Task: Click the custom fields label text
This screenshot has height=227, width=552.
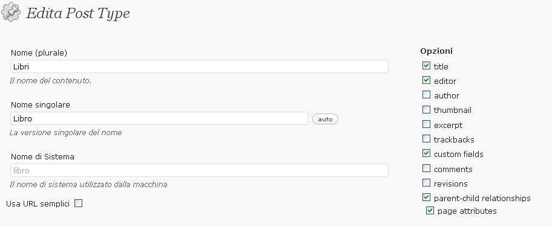Action: [x=458, y=154]
